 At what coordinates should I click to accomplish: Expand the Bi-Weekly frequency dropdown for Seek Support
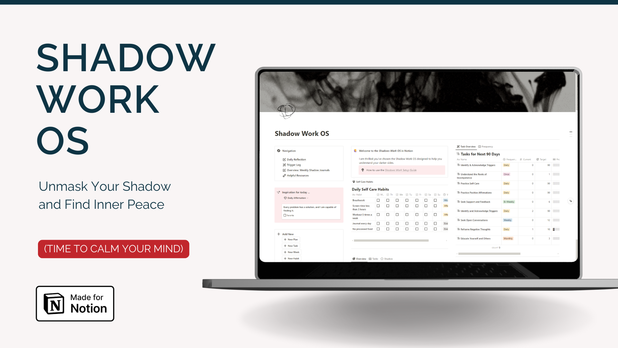pos(509,201)
